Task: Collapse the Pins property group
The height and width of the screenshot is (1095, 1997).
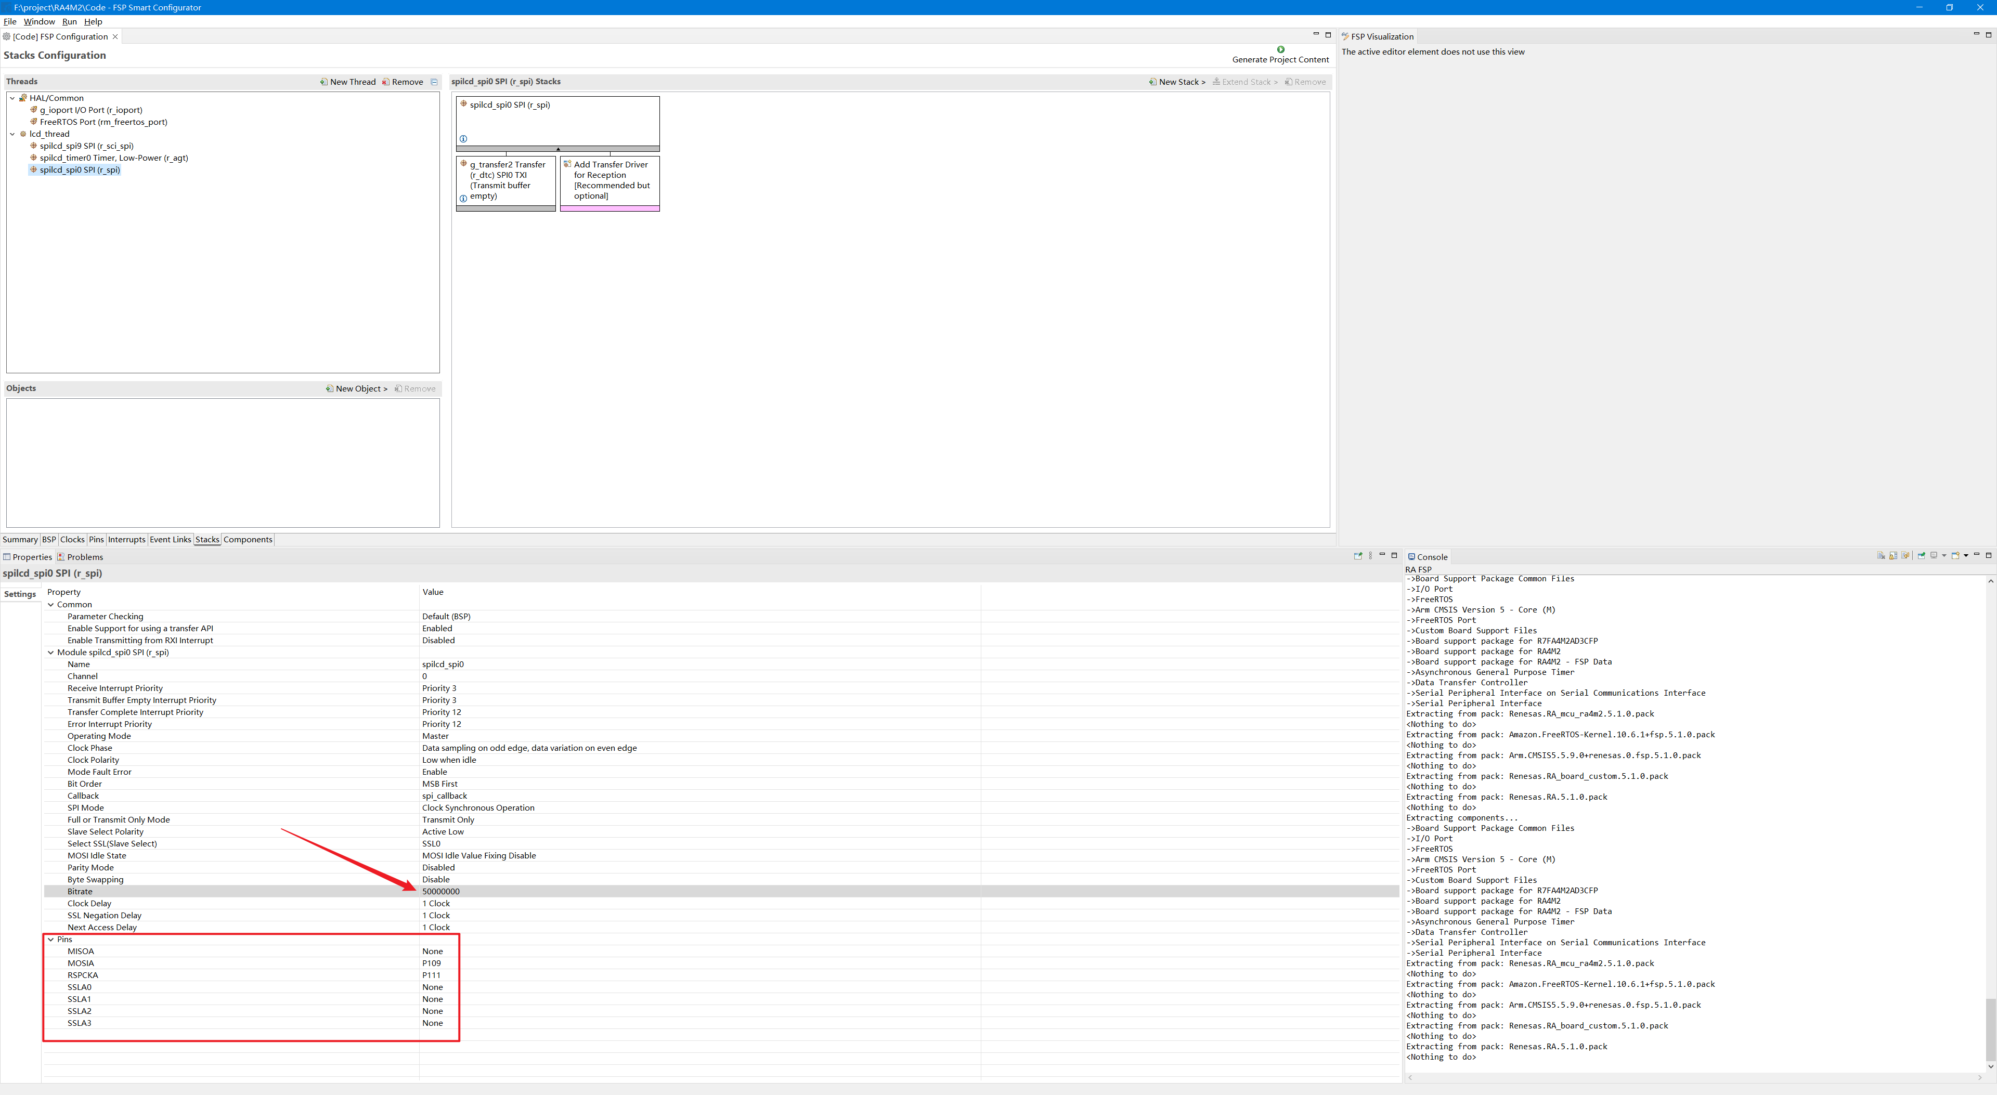Action: pos(51,939)
